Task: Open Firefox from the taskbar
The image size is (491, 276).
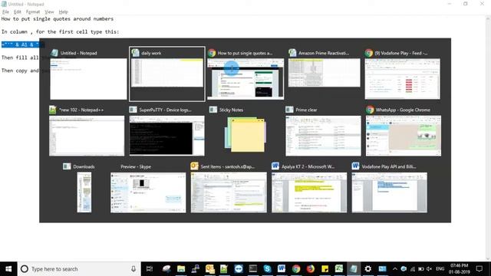Action: click(310, 269)
